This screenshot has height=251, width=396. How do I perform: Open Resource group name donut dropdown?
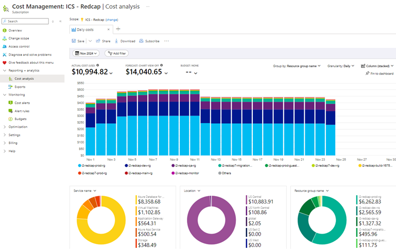click(312, 191)
